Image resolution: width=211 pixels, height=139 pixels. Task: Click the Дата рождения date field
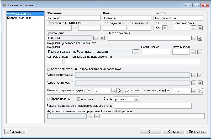point(181,28)
